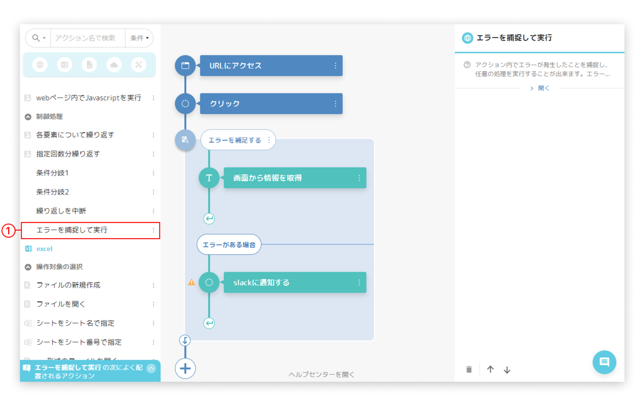
Task: Open options for シートをシート番号で指定
Action: click(153, 342)
